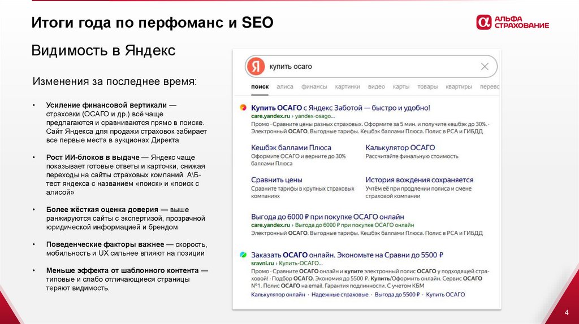Open the 'карты' tab
Screen dimensions: 579x324
click(x=401, y=86)
